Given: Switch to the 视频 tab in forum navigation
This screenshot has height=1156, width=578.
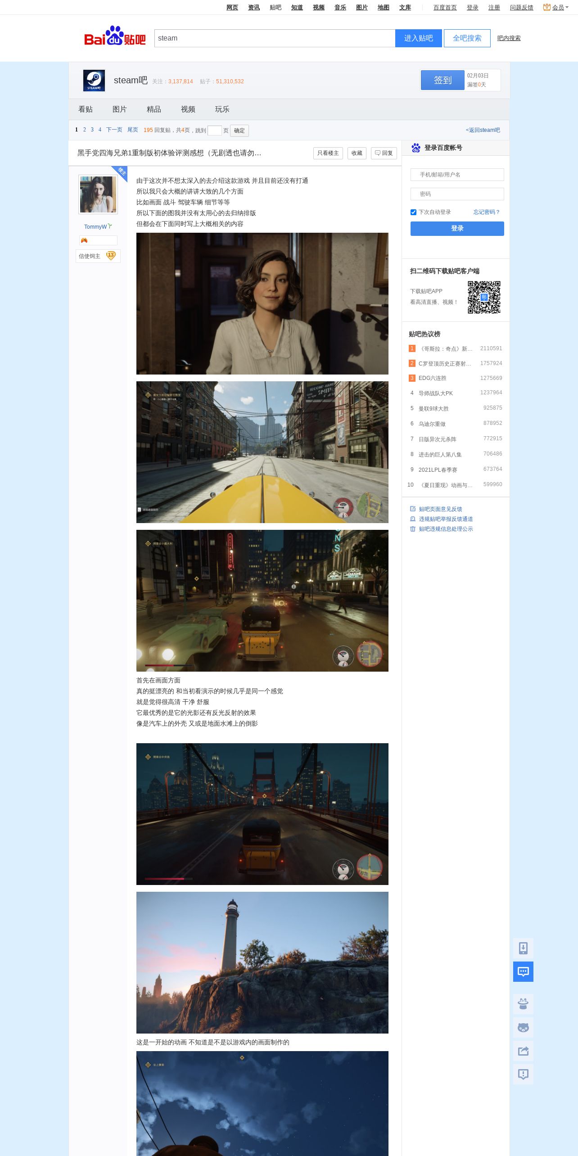Looking at the screenshot, I should coord(188,109).
